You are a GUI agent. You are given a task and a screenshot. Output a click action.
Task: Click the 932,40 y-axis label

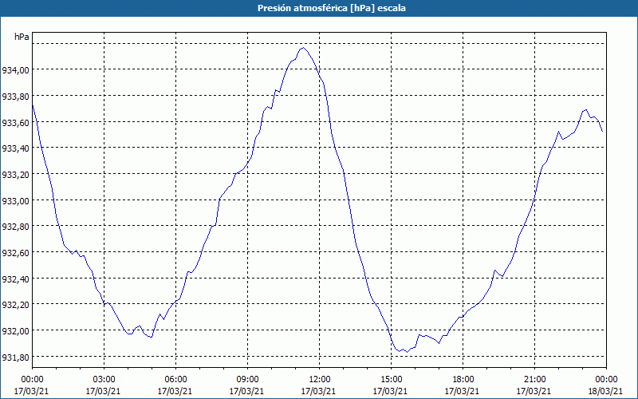coord(15,279)
